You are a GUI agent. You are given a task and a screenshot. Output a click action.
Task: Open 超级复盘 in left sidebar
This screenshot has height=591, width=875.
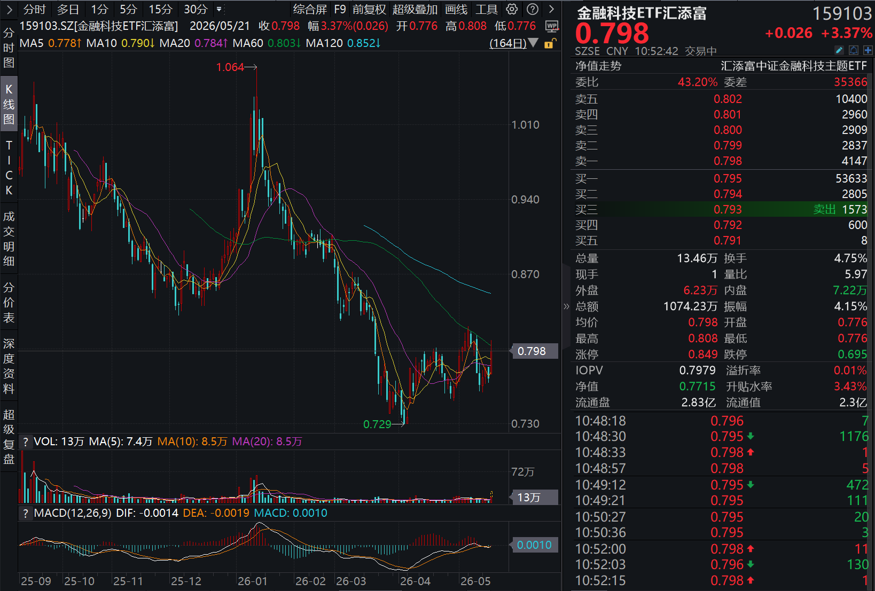click(9, 437)
